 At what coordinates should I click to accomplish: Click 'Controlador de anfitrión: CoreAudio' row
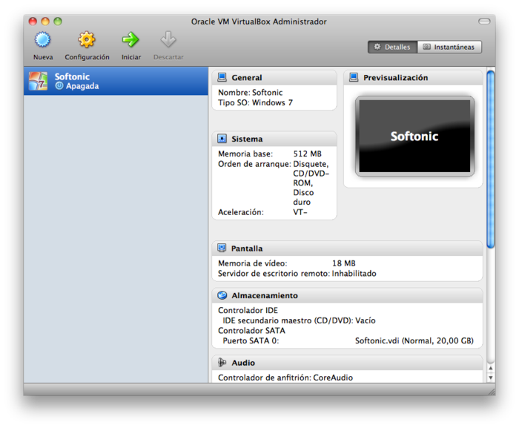(285, 378)
